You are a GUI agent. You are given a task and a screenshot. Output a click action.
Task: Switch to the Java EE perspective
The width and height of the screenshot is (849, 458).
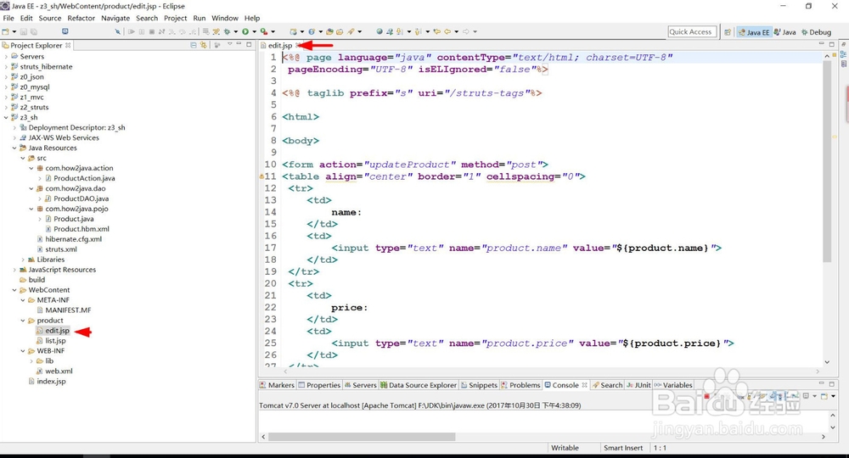pos(753,32)
